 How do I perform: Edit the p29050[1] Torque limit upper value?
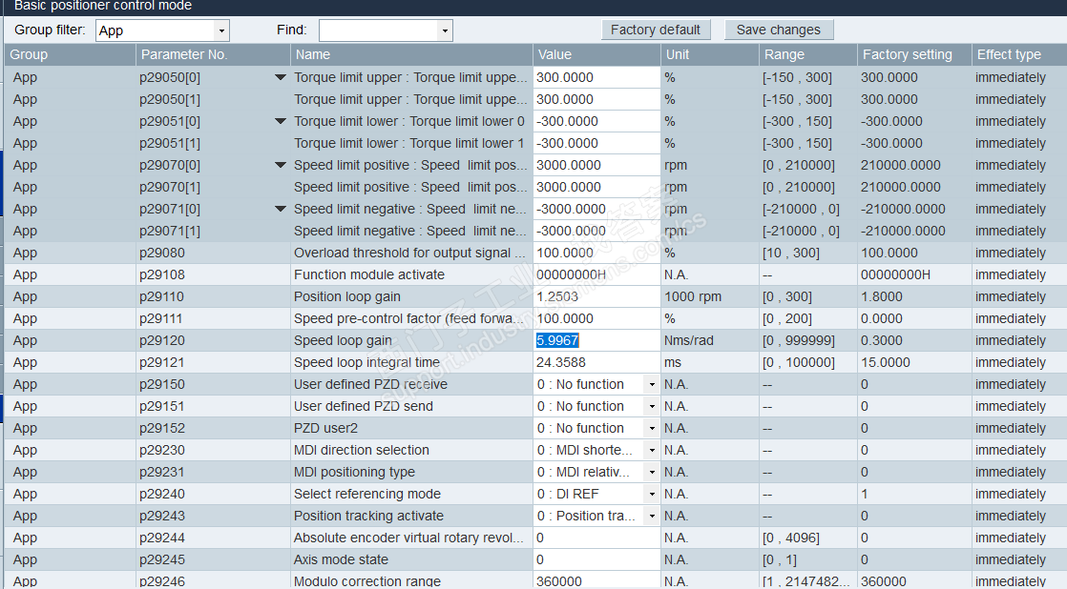(596, 99)
